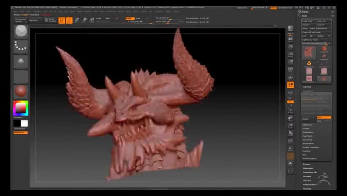The height and width of the screenshot is (196, 347).
Task: Expand the Deformation section
Action: point(310,185)
